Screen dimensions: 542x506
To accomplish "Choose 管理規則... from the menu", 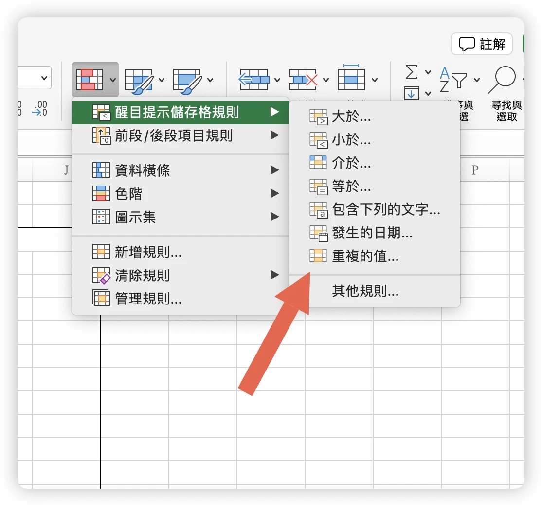I will click(x=181, y=299).
